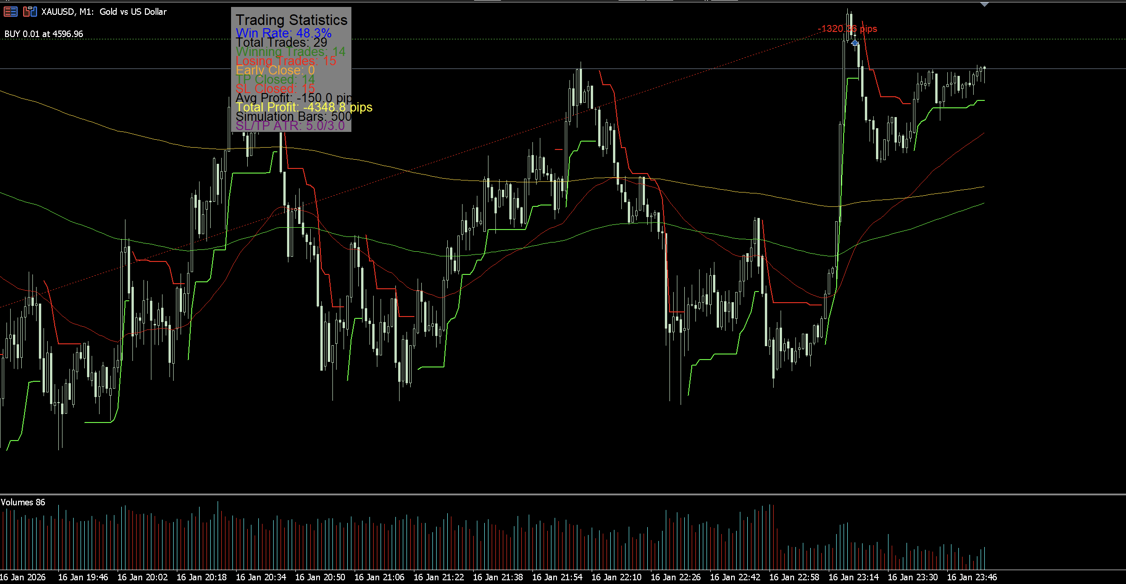Click the Win Rate 48.3% text
Viewport: 1126px width, 584px height.
pos(283,33)
